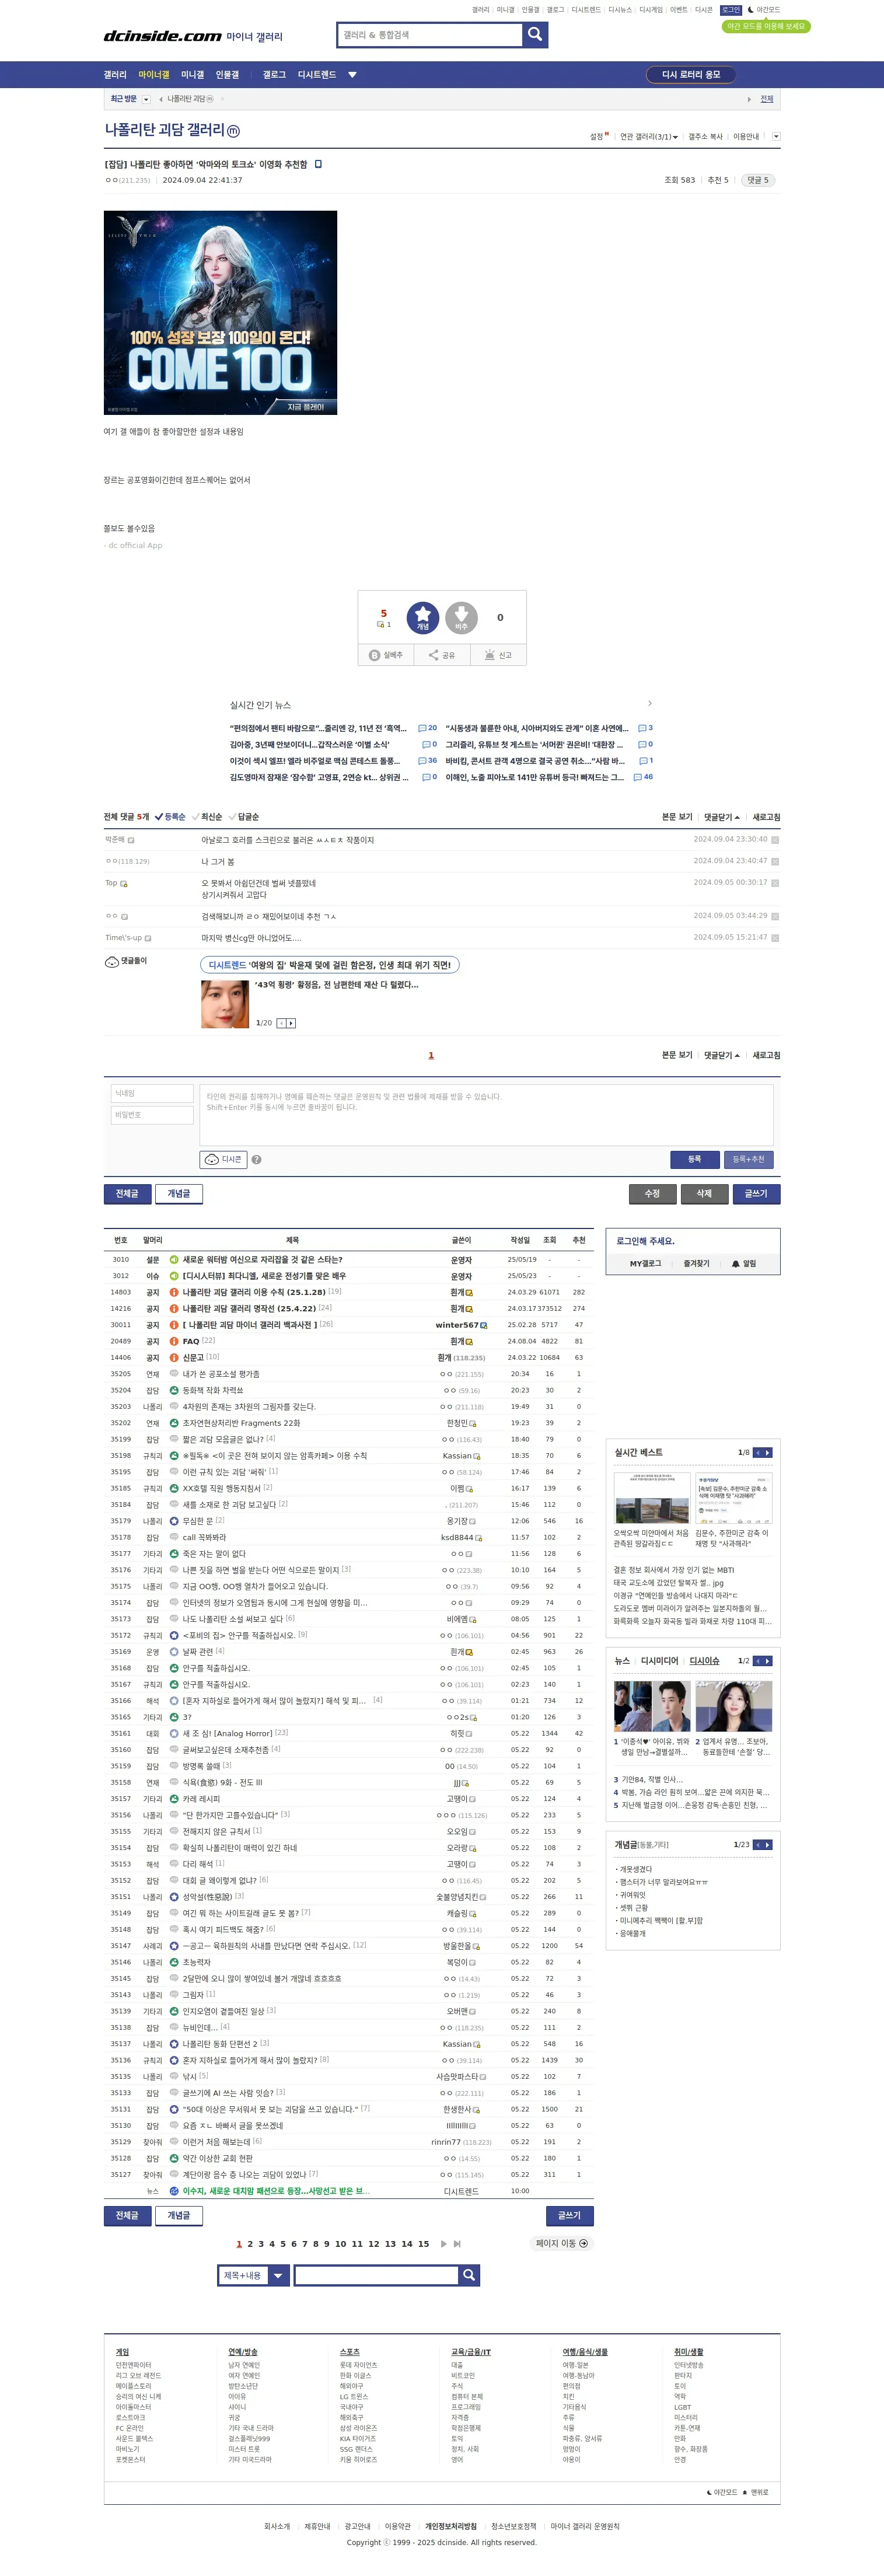
Task: Click the COME 100 game ad image
Action: 220,313
